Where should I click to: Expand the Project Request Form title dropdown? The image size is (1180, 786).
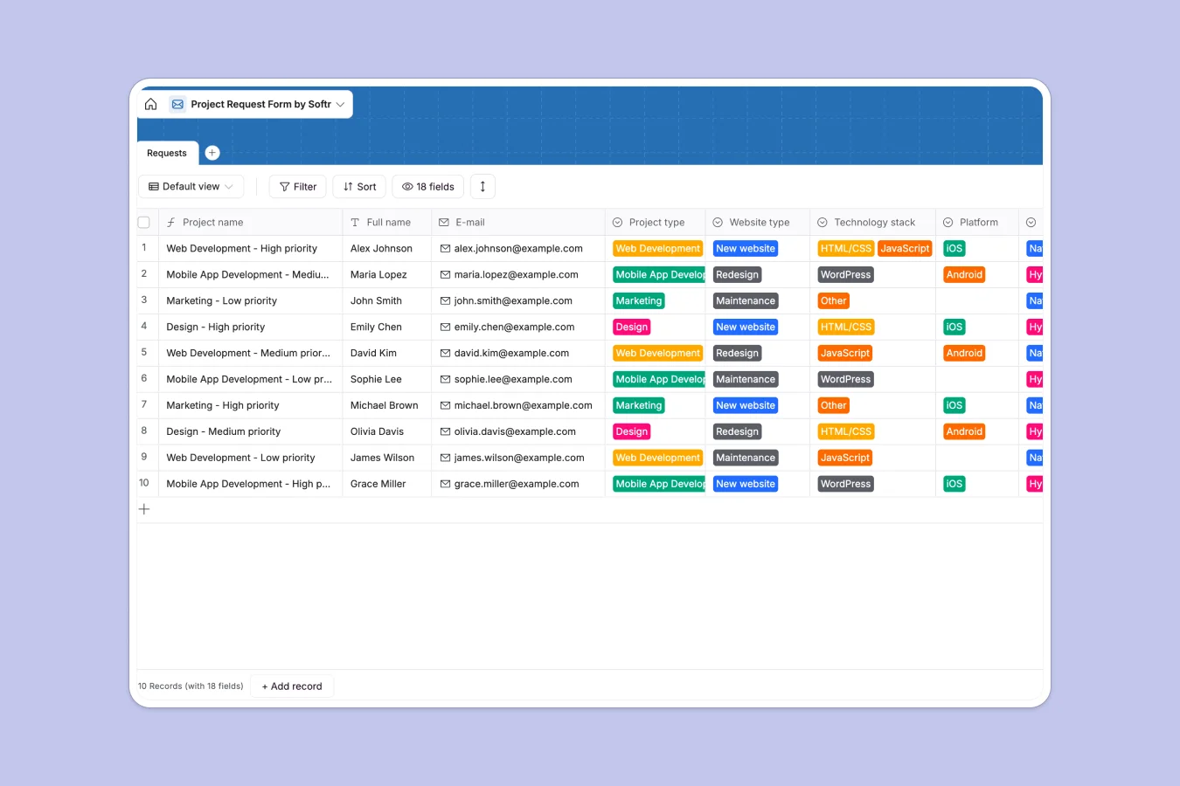340,104
